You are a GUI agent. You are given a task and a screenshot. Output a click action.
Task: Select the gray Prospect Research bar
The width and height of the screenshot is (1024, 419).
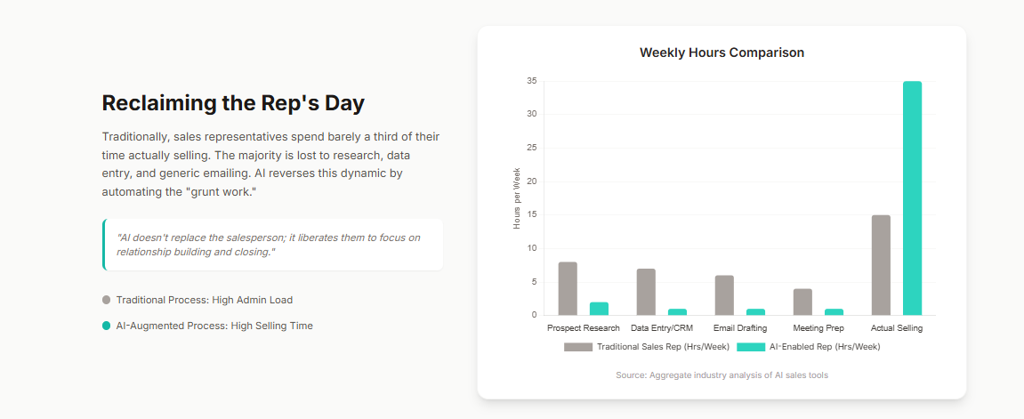[568, 288]
